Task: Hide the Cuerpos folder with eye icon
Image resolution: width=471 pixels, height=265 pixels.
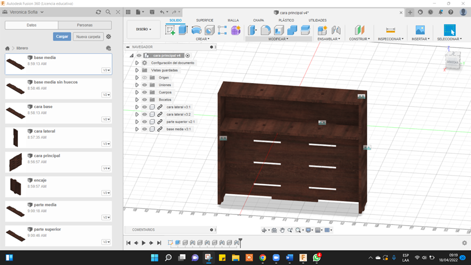Action: [145, 92]
